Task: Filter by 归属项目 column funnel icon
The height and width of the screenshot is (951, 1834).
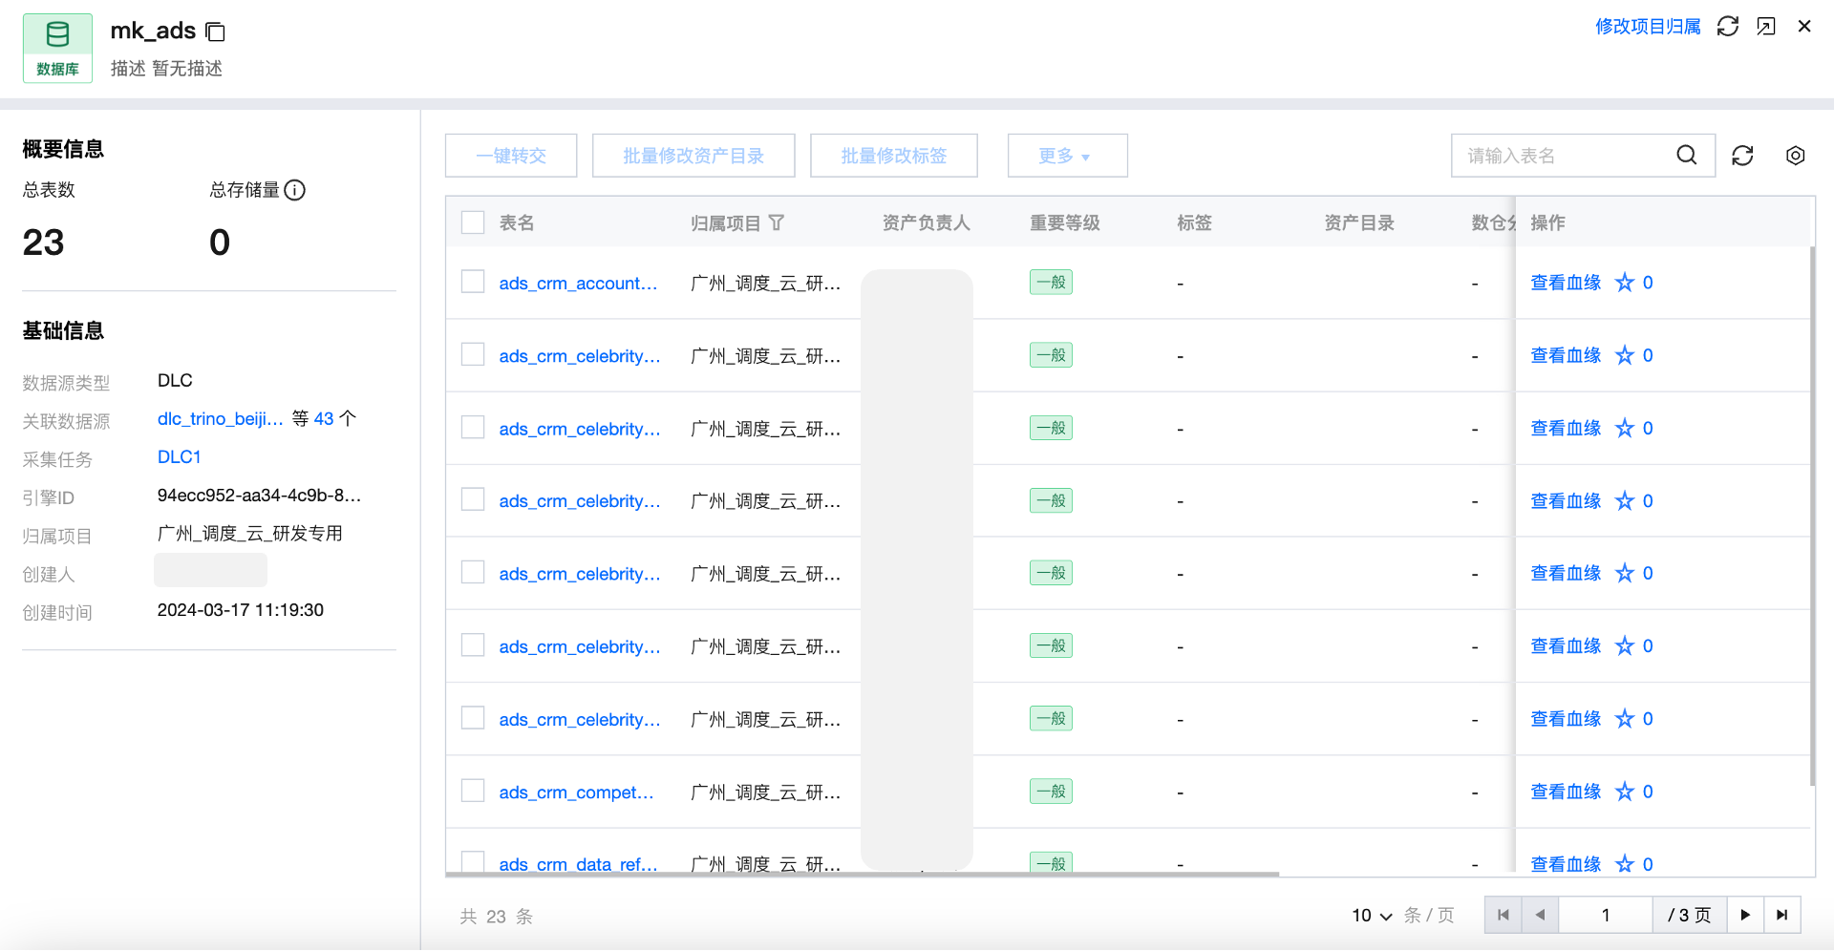Action: coord(777,222)
